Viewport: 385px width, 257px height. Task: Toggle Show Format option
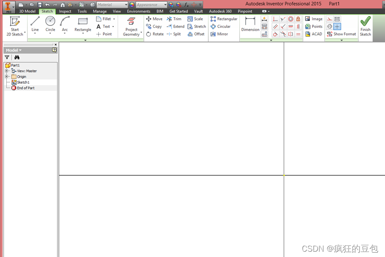[341, 34]
